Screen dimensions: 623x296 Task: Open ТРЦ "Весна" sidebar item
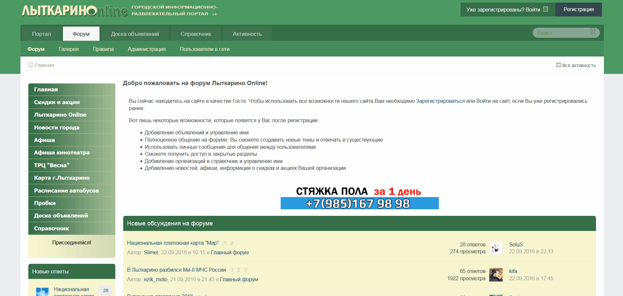72,165
